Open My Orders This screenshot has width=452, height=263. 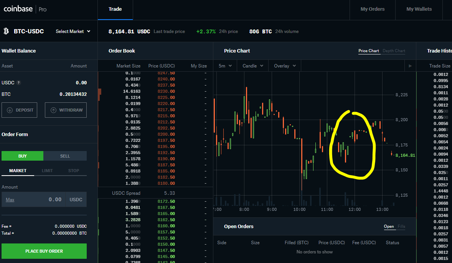click(x=373, y=9)
